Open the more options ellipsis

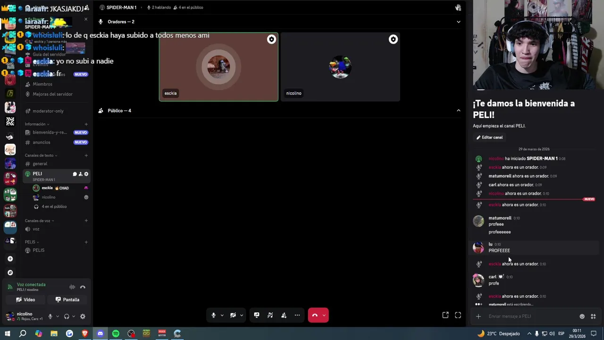[297, 315]
